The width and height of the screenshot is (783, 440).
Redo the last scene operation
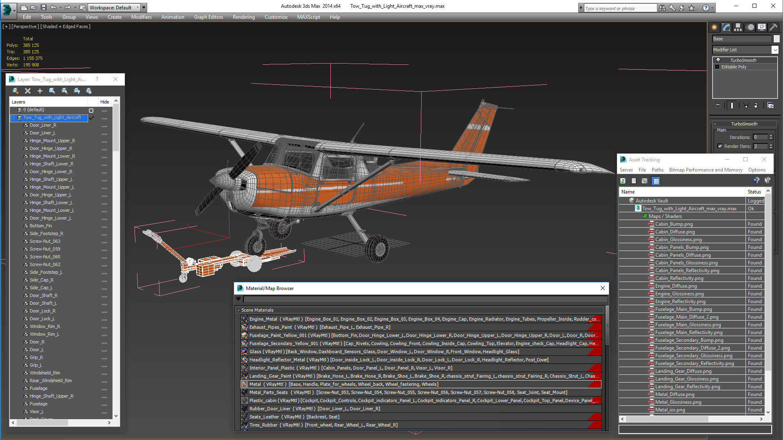[x=68, y=7]
